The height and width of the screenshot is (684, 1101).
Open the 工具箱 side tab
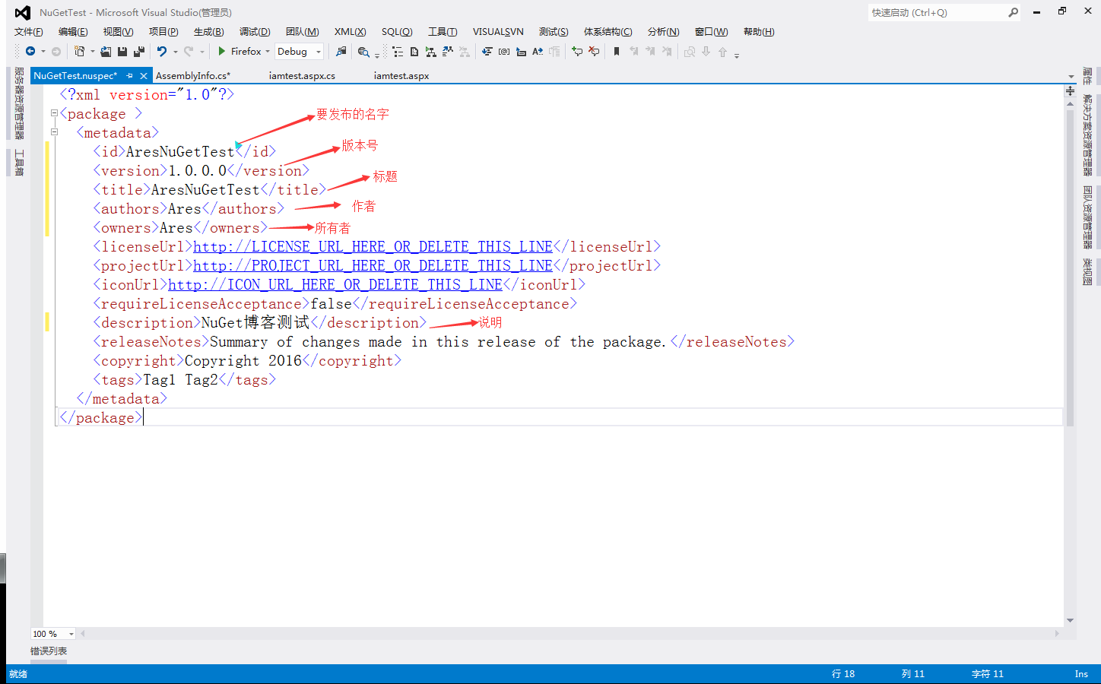point(19,163)
